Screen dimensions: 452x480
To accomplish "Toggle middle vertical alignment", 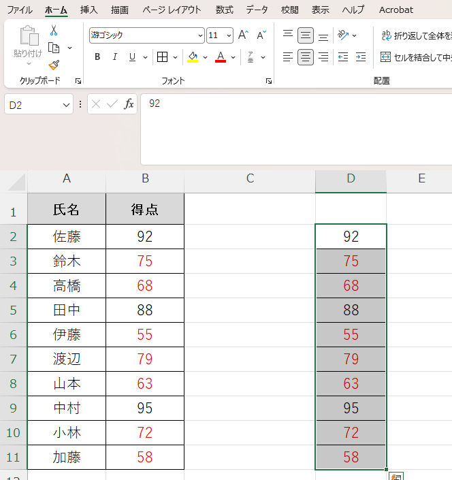I will 306,35.
